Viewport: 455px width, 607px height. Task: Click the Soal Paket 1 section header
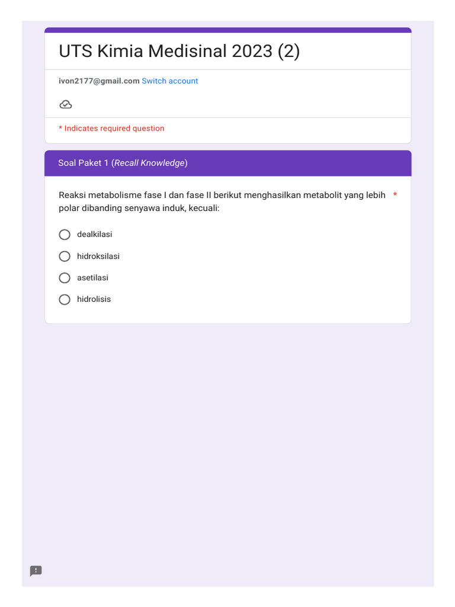pyautogui.click(x=123, y=163)
